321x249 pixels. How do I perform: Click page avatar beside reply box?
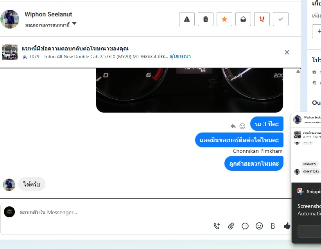[9, 212]
